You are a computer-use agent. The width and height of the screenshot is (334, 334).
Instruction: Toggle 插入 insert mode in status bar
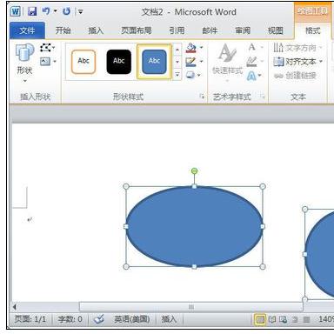coord(169,319)
